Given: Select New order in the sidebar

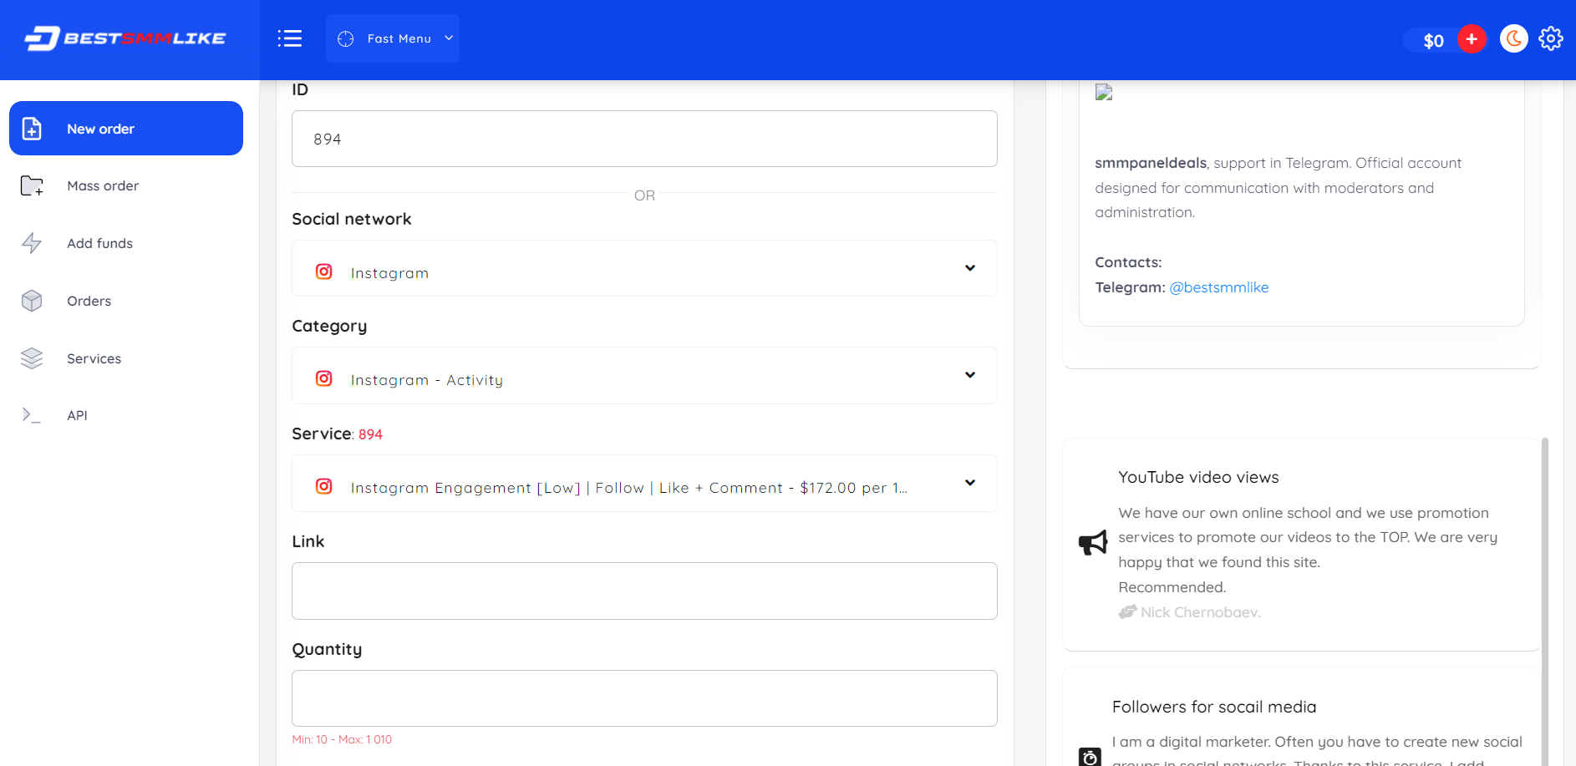Looking at the screenshot, I should (x=126, y=129).
